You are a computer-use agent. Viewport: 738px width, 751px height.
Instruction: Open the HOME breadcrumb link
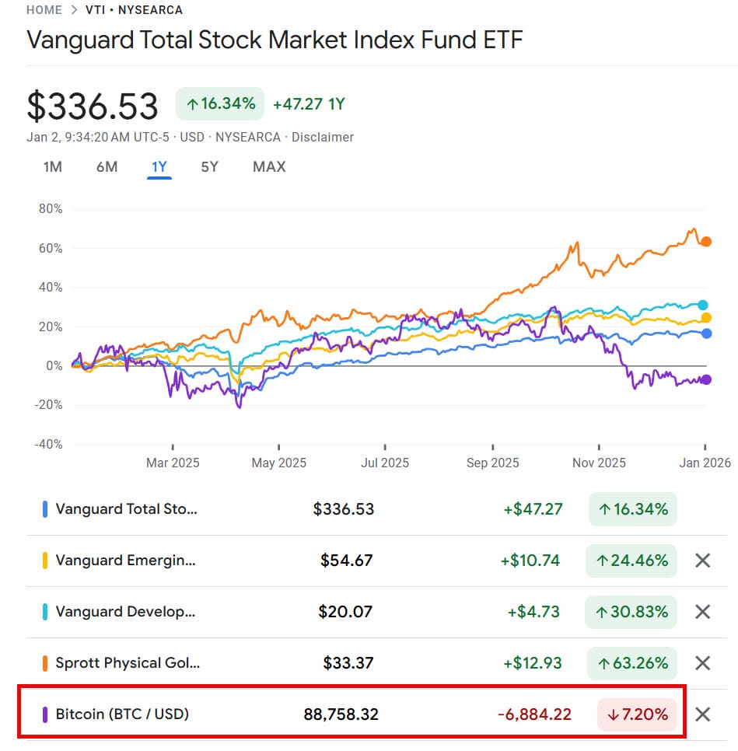(44, 10)
